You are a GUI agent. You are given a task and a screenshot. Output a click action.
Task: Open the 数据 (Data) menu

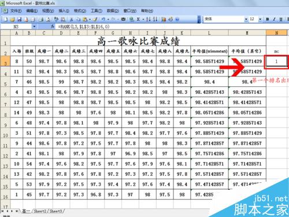coord(113,11)
